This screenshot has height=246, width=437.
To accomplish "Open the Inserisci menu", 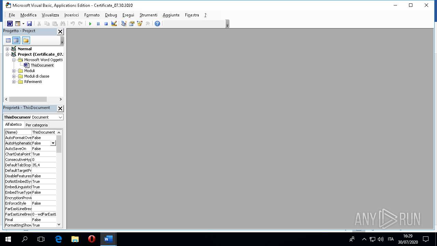I will pos(71,15).
